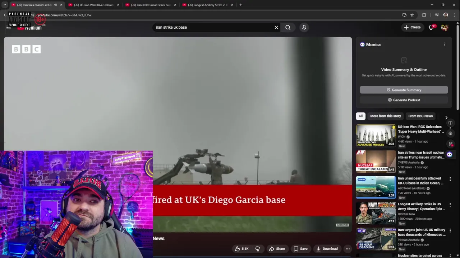Open the ABC News 'Failed Iranian strike' thumbnail
Image resolution: width=460 pixels, height=258 pixels.
coord(376,187)
